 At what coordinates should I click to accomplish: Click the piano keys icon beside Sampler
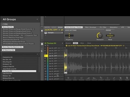(x=45, y=33)
